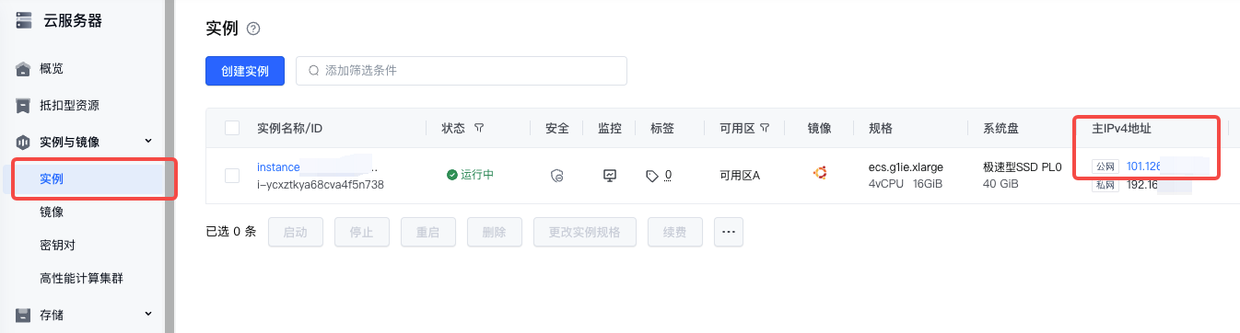Image resolution: width=1240 pixels, height=333 pixels.
Task: Click the blue 创建实例 button
Action: [245, 71]
